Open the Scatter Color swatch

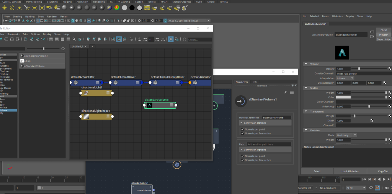343,97
